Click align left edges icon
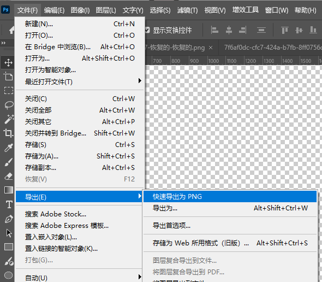Screen dimensions: 322x282 pyautogui.click(x=214, y=30)
